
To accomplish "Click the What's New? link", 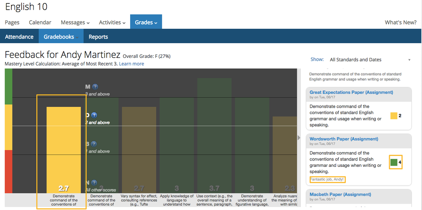I will point(400,22).
